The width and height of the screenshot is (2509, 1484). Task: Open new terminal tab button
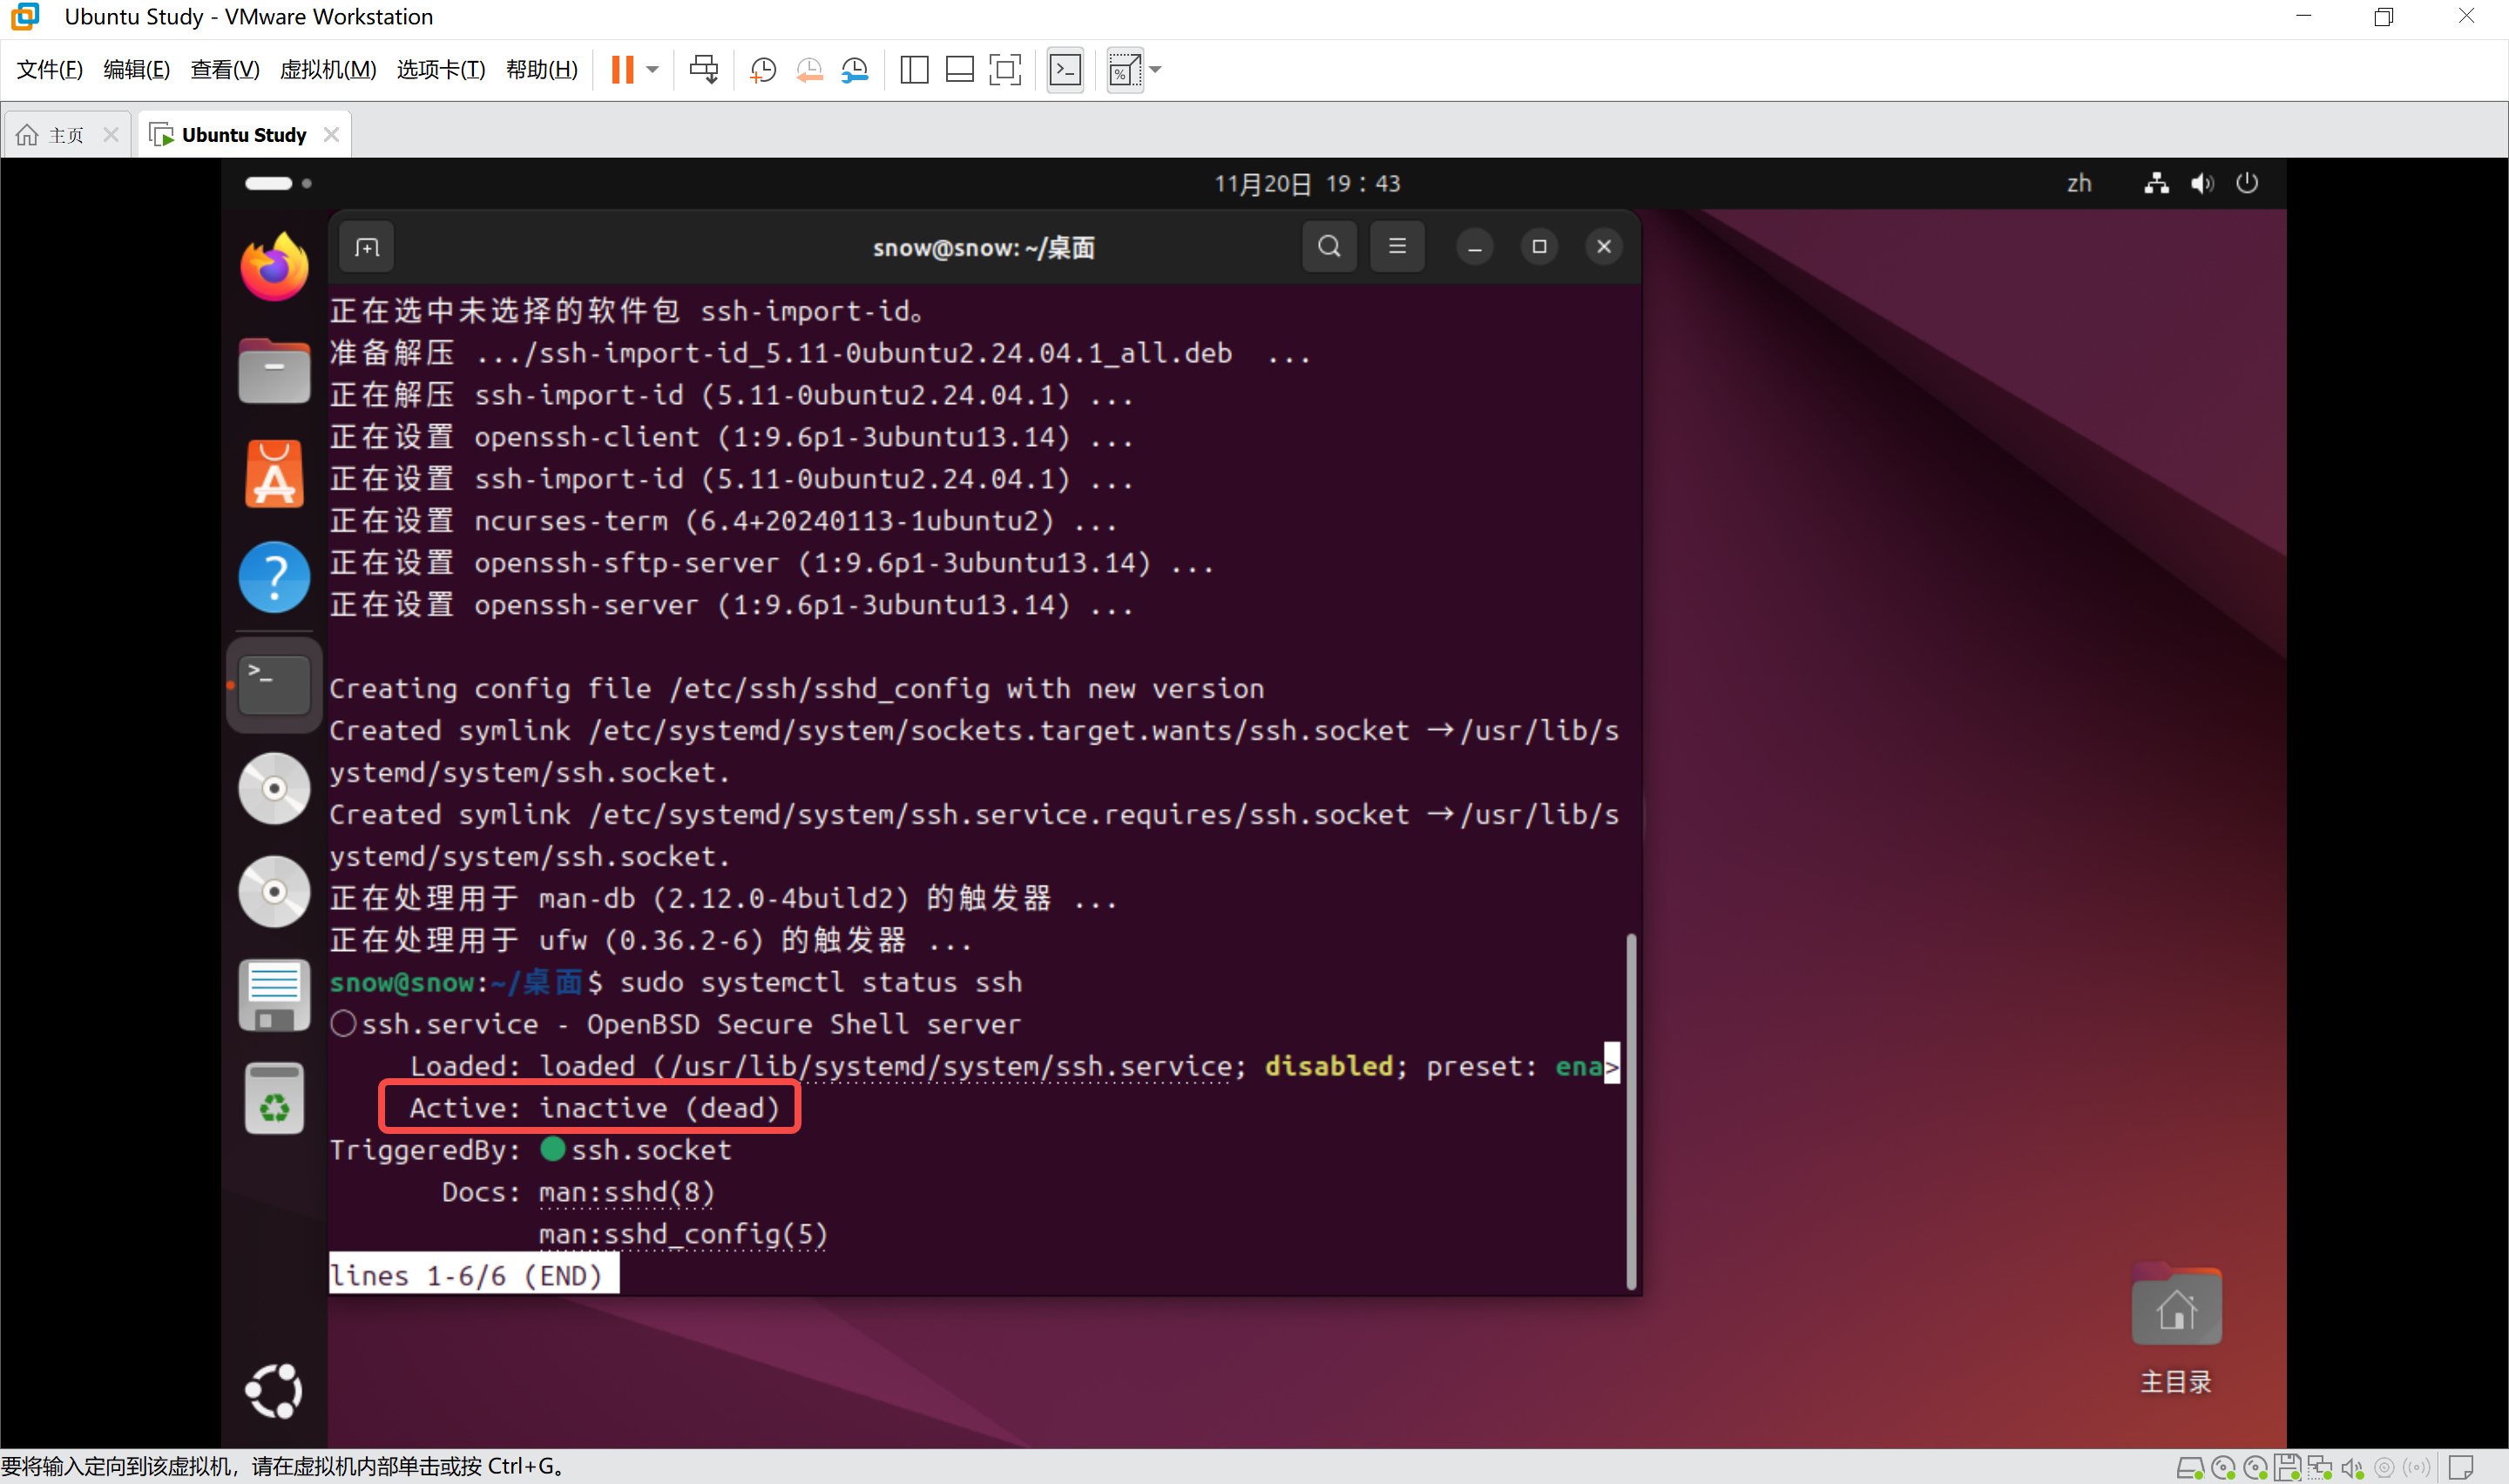click(x=367, y=247)
